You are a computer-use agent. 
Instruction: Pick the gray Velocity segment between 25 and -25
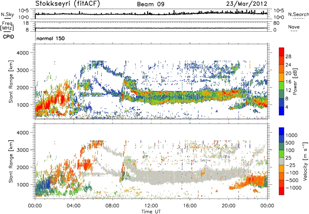pos(282,161)
